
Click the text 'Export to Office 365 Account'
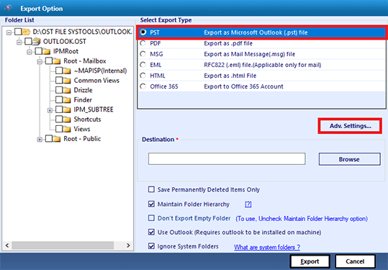(x=243, y=86)
